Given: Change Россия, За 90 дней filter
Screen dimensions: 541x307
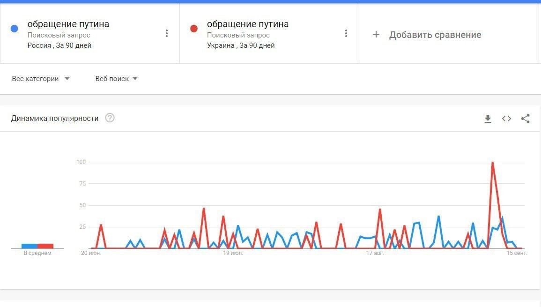Looking at the screenshot, I should click(59, 45).
